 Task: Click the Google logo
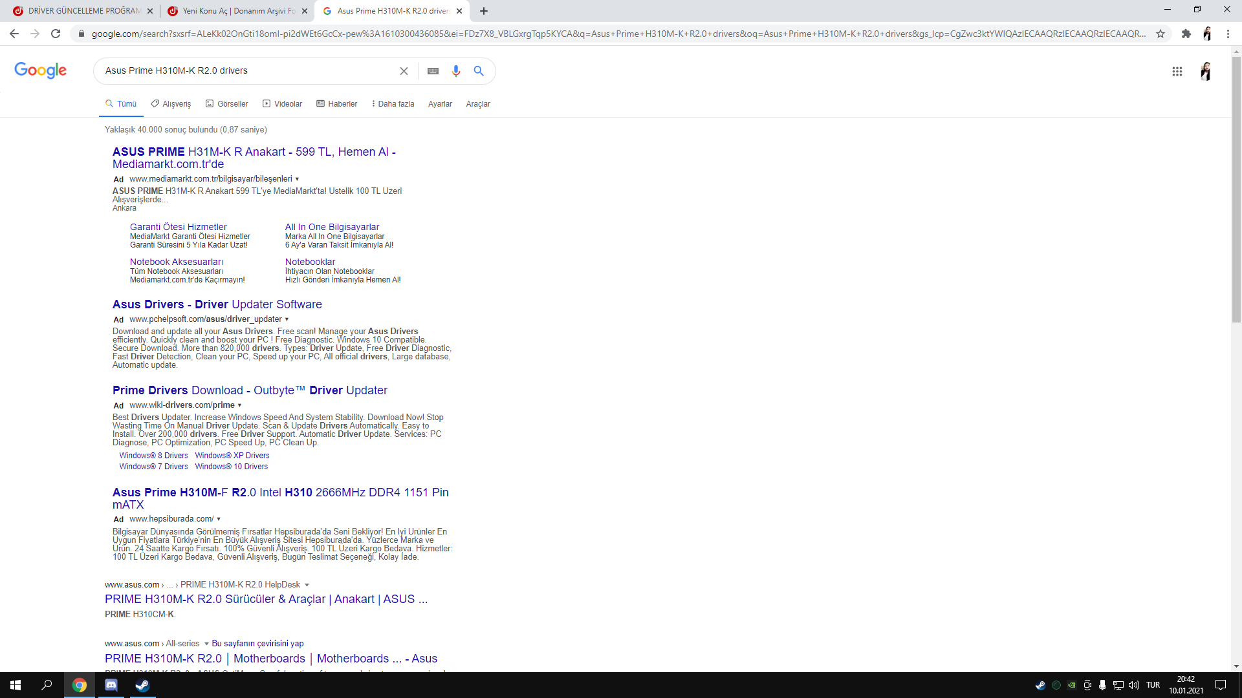(40, 70)
